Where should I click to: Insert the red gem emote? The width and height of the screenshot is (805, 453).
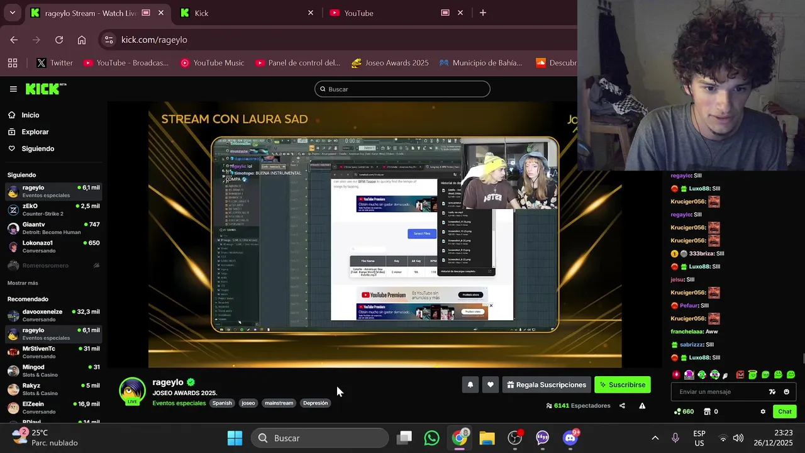677,375
